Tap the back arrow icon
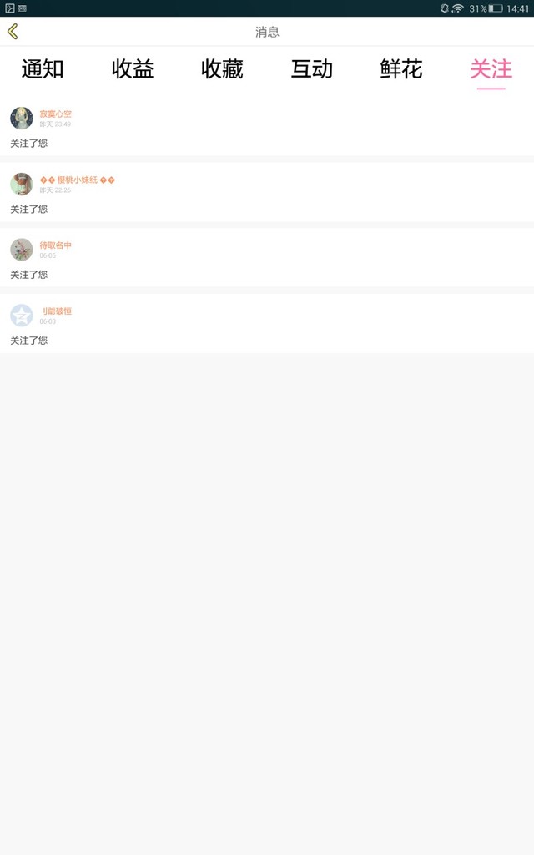Image resolution: width=534 pixels, height=855 pixels. 13,32
